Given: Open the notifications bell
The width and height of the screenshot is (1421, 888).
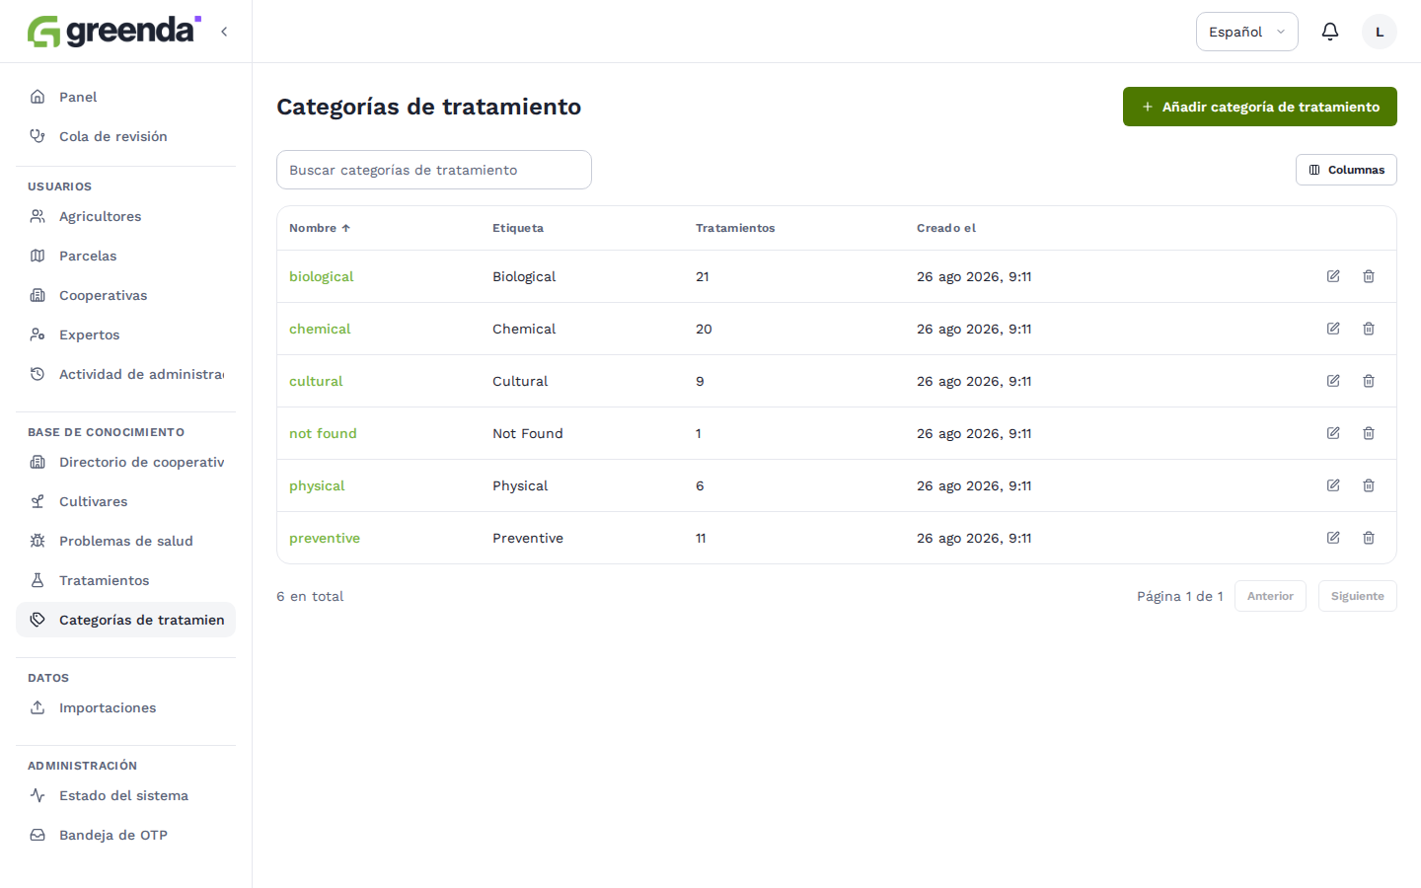Looking at the screenshot, I should point(1330,32).
